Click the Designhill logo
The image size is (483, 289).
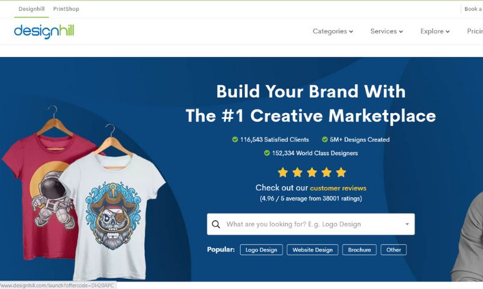point(44,31)
